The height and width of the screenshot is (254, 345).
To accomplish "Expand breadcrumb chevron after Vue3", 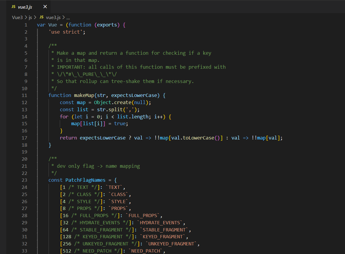I will (26, 18).
